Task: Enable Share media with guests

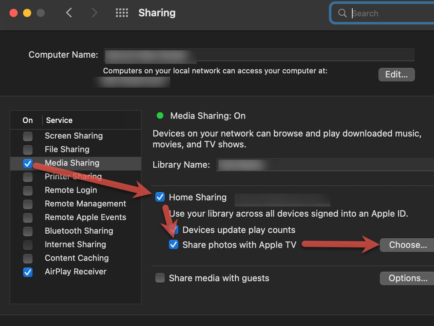Action: [160, 278]
